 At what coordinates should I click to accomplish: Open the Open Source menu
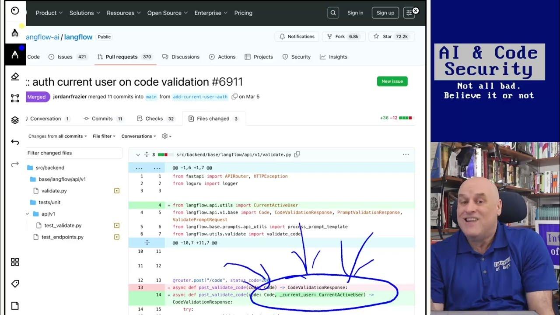point(168,13)
